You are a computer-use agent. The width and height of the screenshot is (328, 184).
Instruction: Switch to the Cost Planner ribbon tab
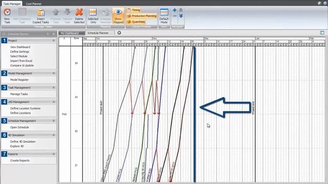pyautogui.click(x=33, y=4)
